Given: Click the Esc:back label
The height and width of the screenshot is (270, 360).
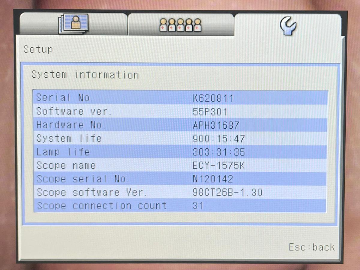Looking at the screenshot, I should click(311, 247).
